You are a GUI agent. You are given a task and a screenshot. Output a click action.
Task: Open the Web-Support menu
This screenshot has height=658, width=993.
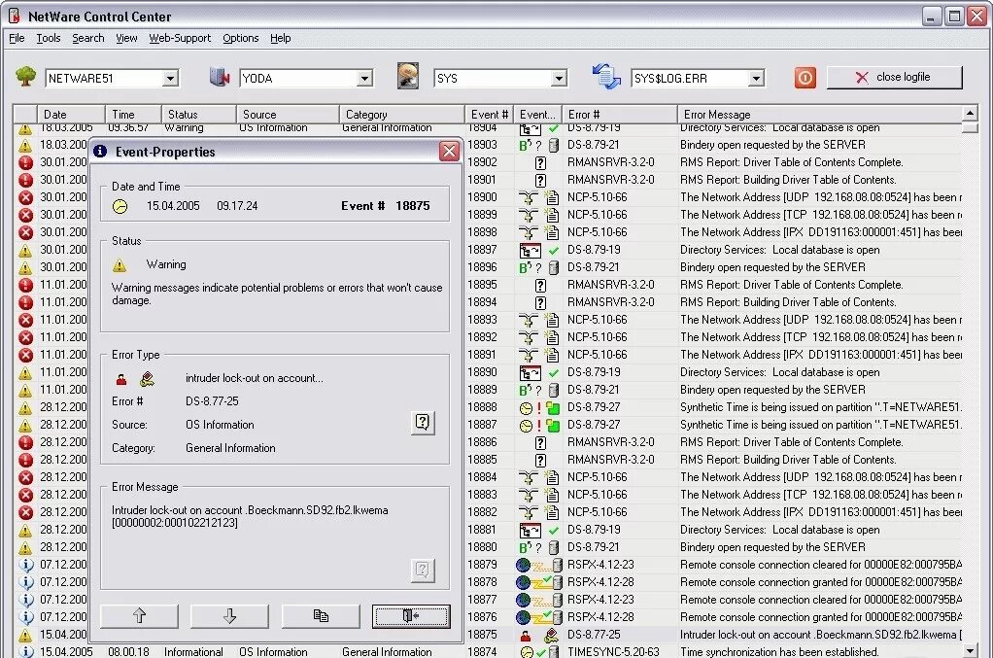tap(180, 38)
